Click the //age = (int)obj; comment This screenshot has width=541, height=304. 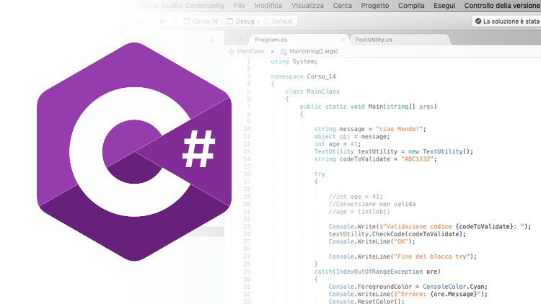tap(359, 212)
